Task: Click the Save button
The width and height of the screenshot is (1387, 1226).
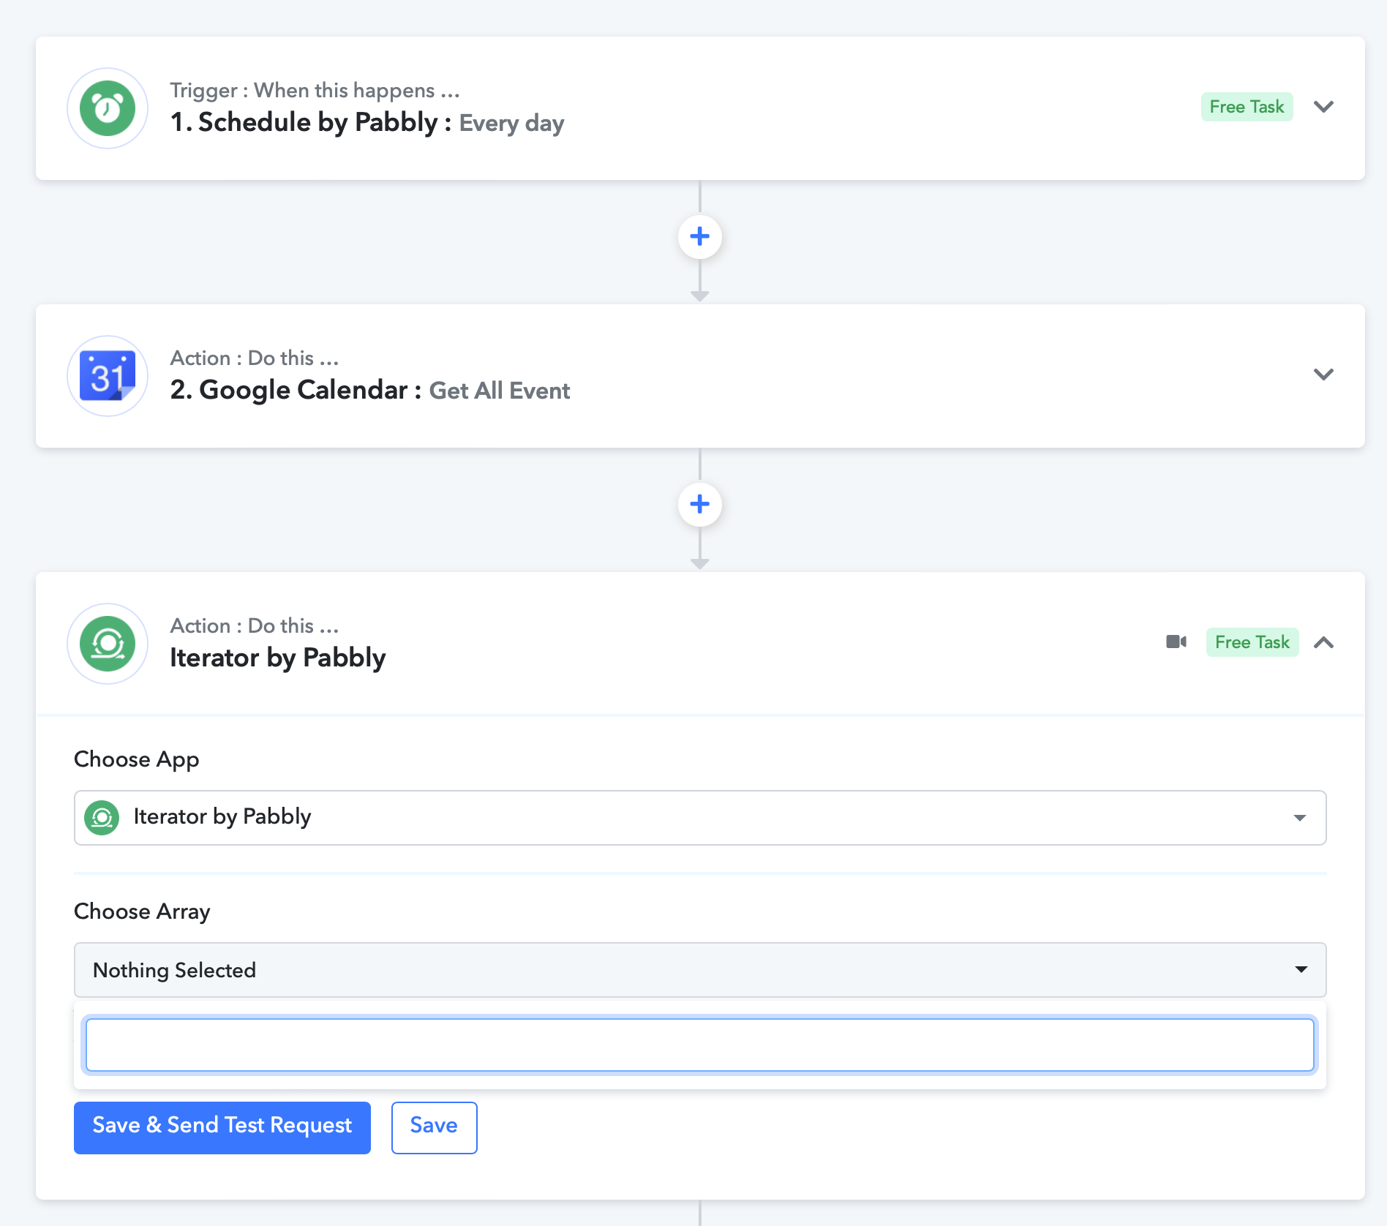Action: 434,1127
